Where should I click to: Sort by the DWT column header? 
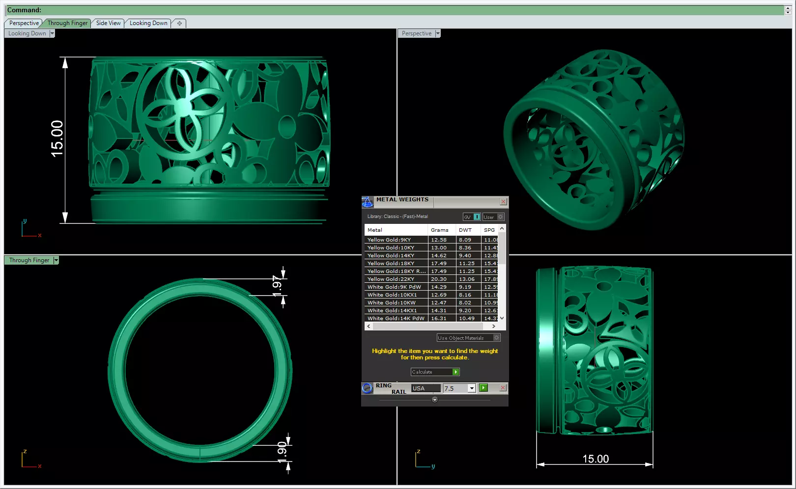tap(468, 230)
